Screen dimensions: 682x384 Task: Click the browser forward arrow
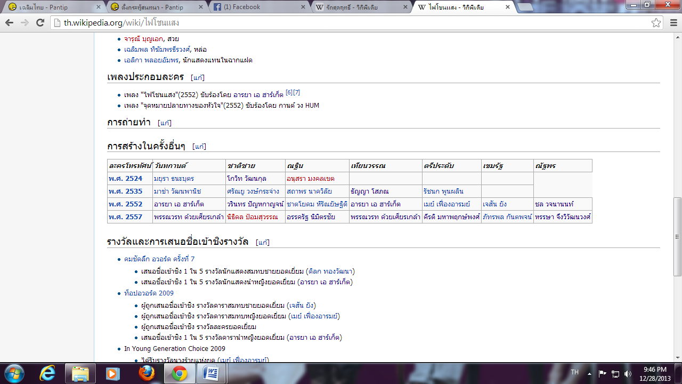(25, 23)
